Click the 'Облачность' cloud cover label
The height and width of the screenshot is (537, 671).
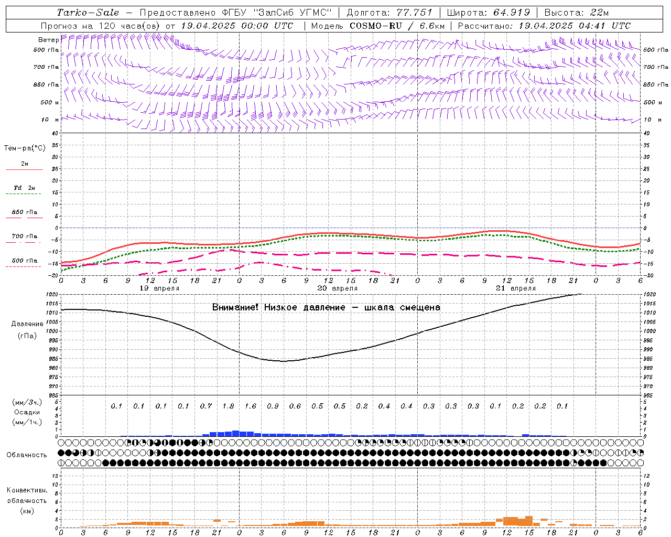[x=27, y=455]
